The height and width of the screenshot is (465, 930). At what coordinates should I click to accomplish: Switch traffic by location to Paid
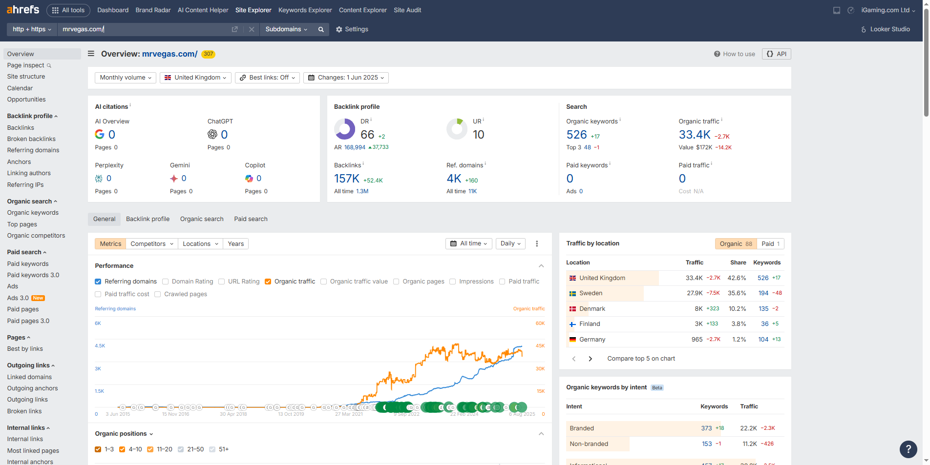pos(770,244)
